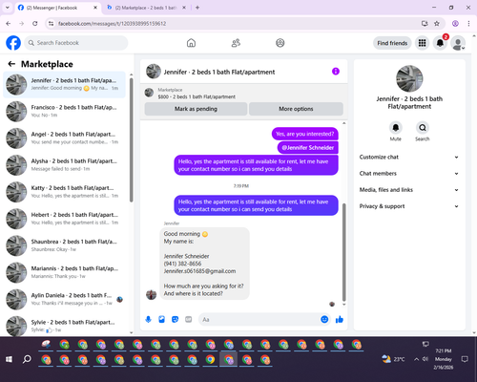This screenshot has width=477, height=382.
Task: Open the Jennifer conversation in the list
Action: [64, 85]
